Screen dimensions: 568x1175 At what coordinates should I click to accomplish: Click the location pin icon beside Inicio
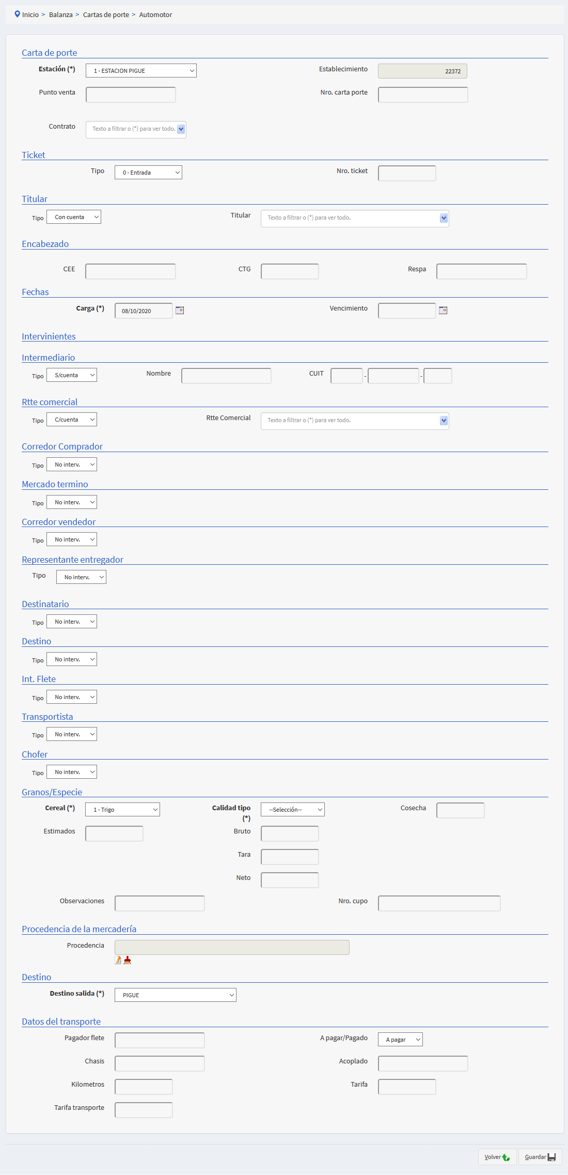[17, 14]
